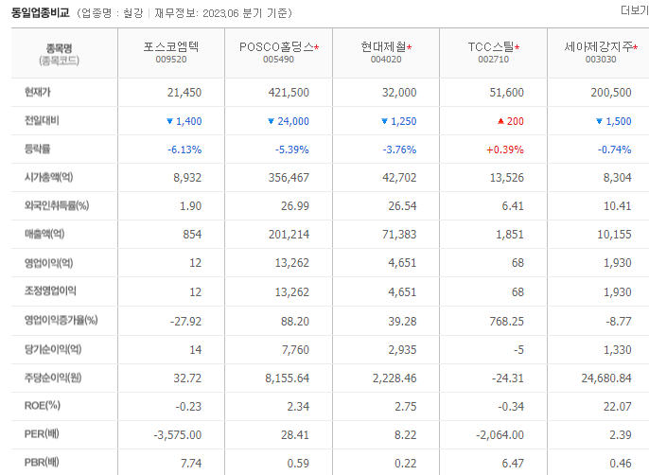
Task: Open the 더보기 link at top right
Action: [635, 10]
